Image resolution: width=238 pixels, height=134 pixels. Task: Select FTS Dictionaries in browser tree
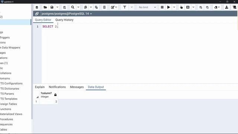[10, 89]
